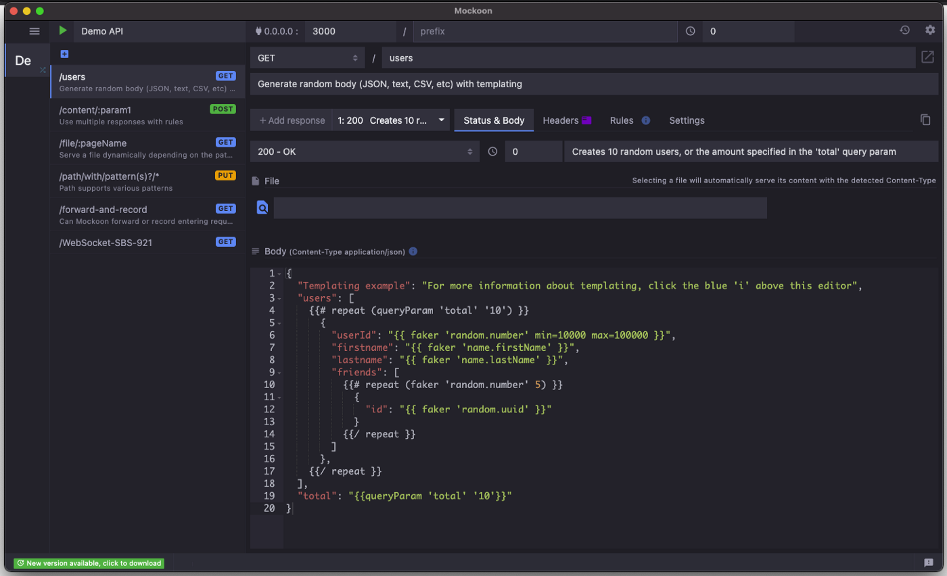947x576 pixels.
Task: Click the environment latency field showing 0
Action: (x=748, y=31)
